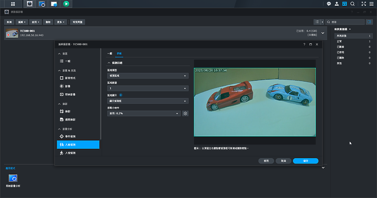Image resolution: width=377 pixels, height=198 pixels.
Task: Switch to the IP Camera app in taskbar
Action: point(29,4)
